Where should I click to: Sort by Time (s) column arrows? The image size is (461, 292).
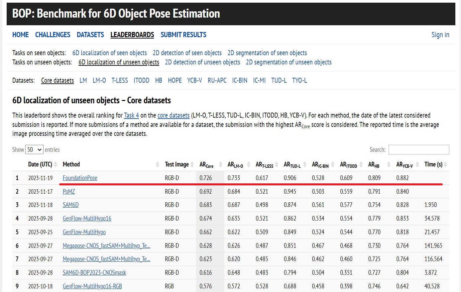[x=445, y=164]
